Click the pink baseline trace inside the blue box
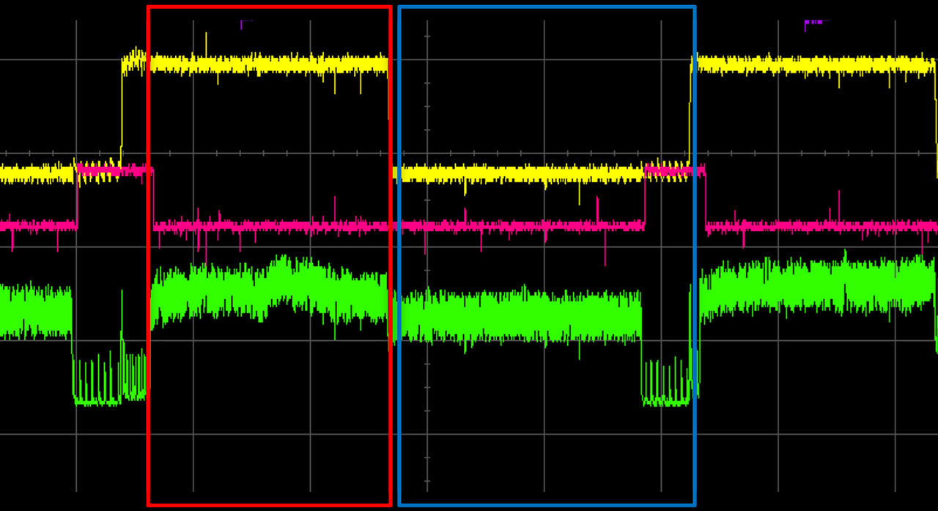 (x=520, y=227)
